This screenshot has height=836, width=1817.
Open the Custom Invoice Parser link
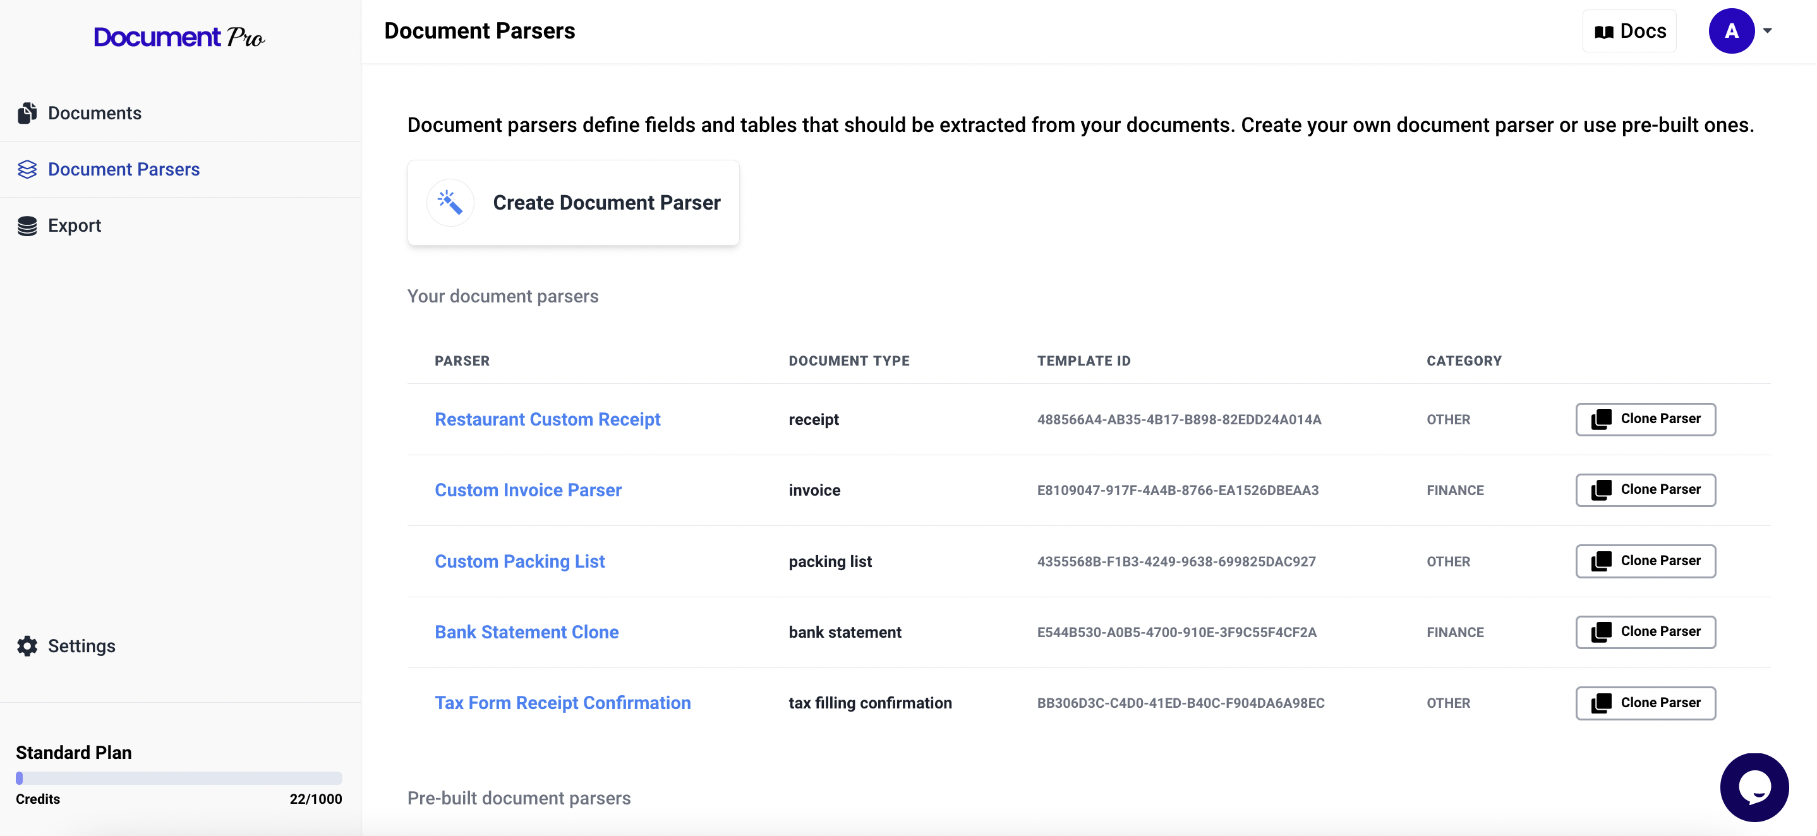(x=528, y=489)
